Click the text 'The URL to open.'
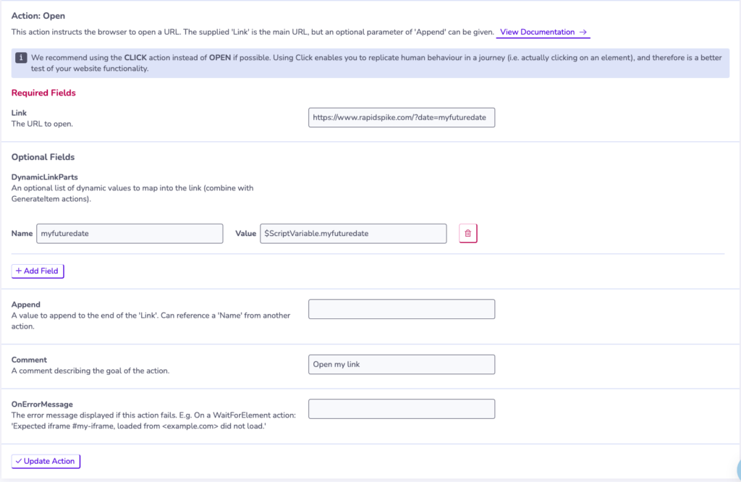741x482 pixels. click(x=42, y=124)
